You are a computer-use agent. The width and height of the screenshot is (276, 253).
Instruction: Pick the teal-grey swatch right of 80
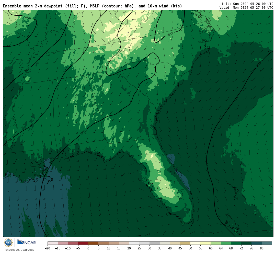click(267, 243)
